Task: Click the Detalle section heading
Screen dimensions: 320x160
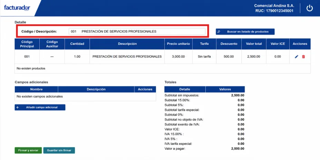Action: click(x=20, y=22)
